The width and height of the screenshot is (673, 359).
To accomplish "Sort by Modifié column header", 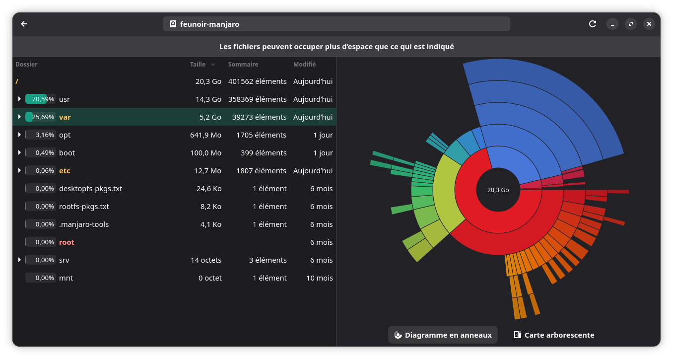I will coord(304,65).
